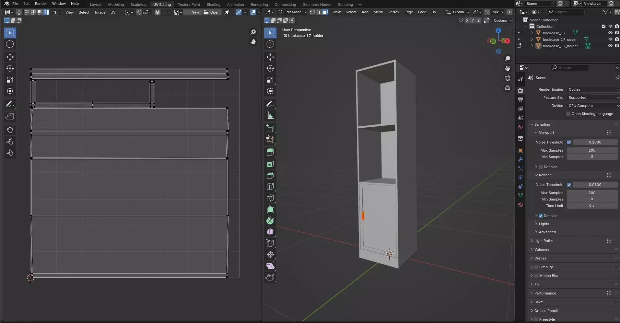Open Feature Set dropdown showing Supported
The height and width of the screenshot is (323, 620).
[593, 98]
